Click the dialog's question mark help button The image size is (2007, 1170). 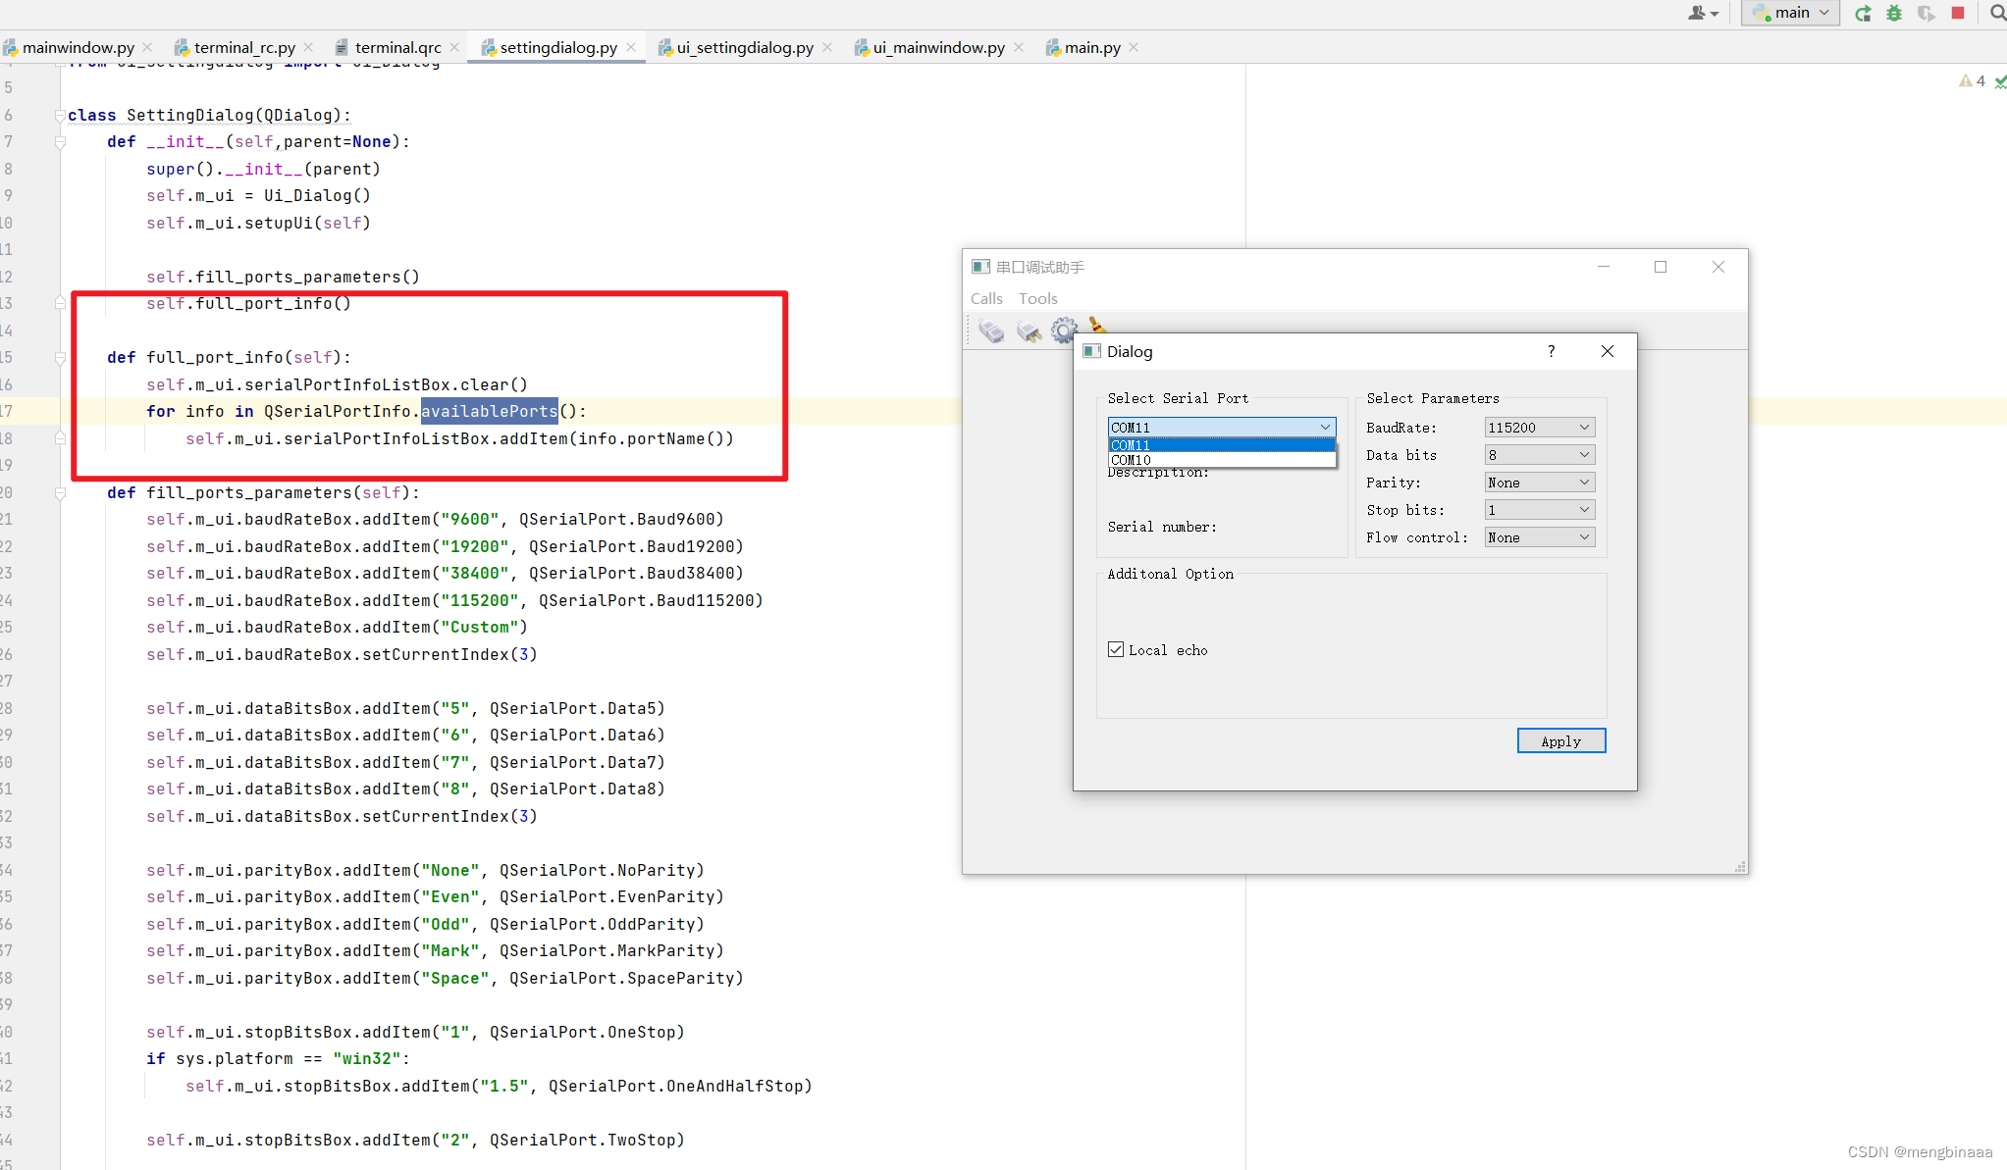click(x=1551, y=351)
